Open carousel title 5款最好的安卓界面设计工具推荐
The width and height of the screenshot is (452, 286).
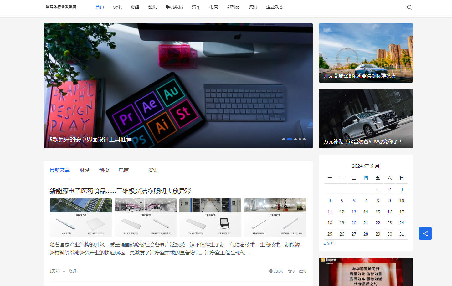point(91,140)
